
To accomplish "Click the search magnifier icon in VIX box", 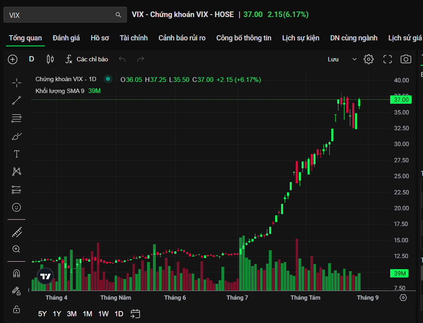I will (x=118, y=15).
